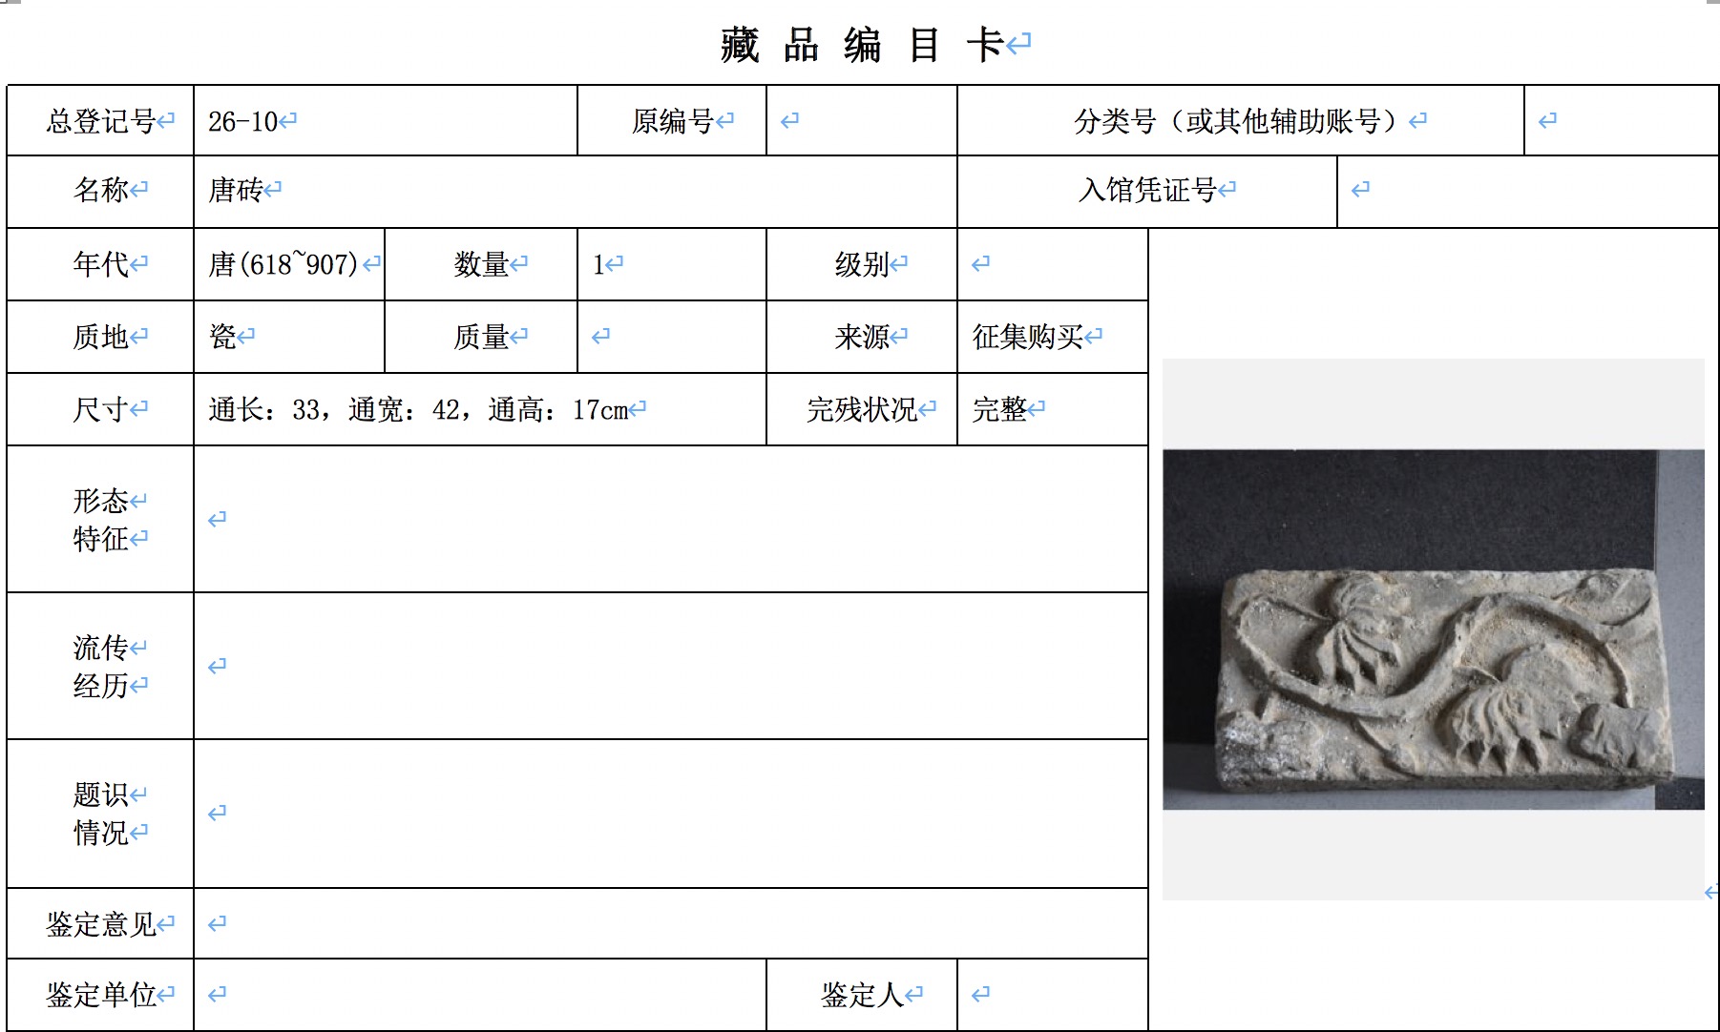This screenshot has width=1720, height=1032.
Task: Click the 质地 label cell
Action: 100,337
